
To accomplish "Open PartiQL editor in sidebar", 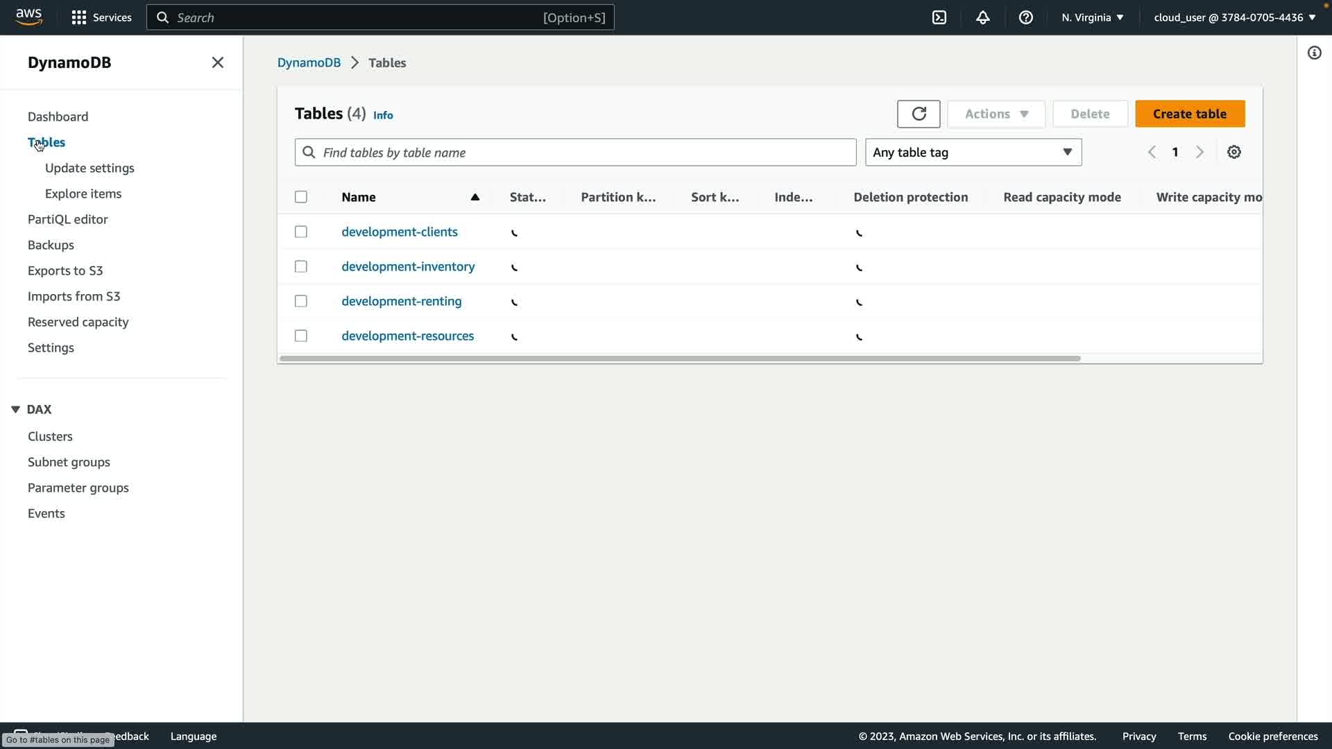I will click(67, 219).
